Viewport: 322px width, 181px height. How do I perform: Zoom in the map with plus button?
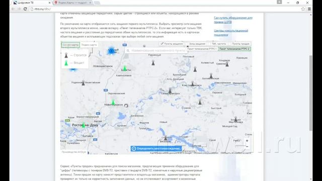click(x=247, y=141)
